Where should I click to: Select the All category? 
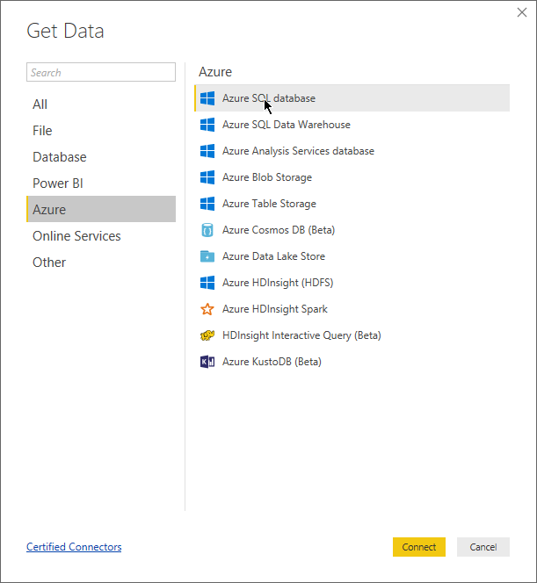[40, 104]
